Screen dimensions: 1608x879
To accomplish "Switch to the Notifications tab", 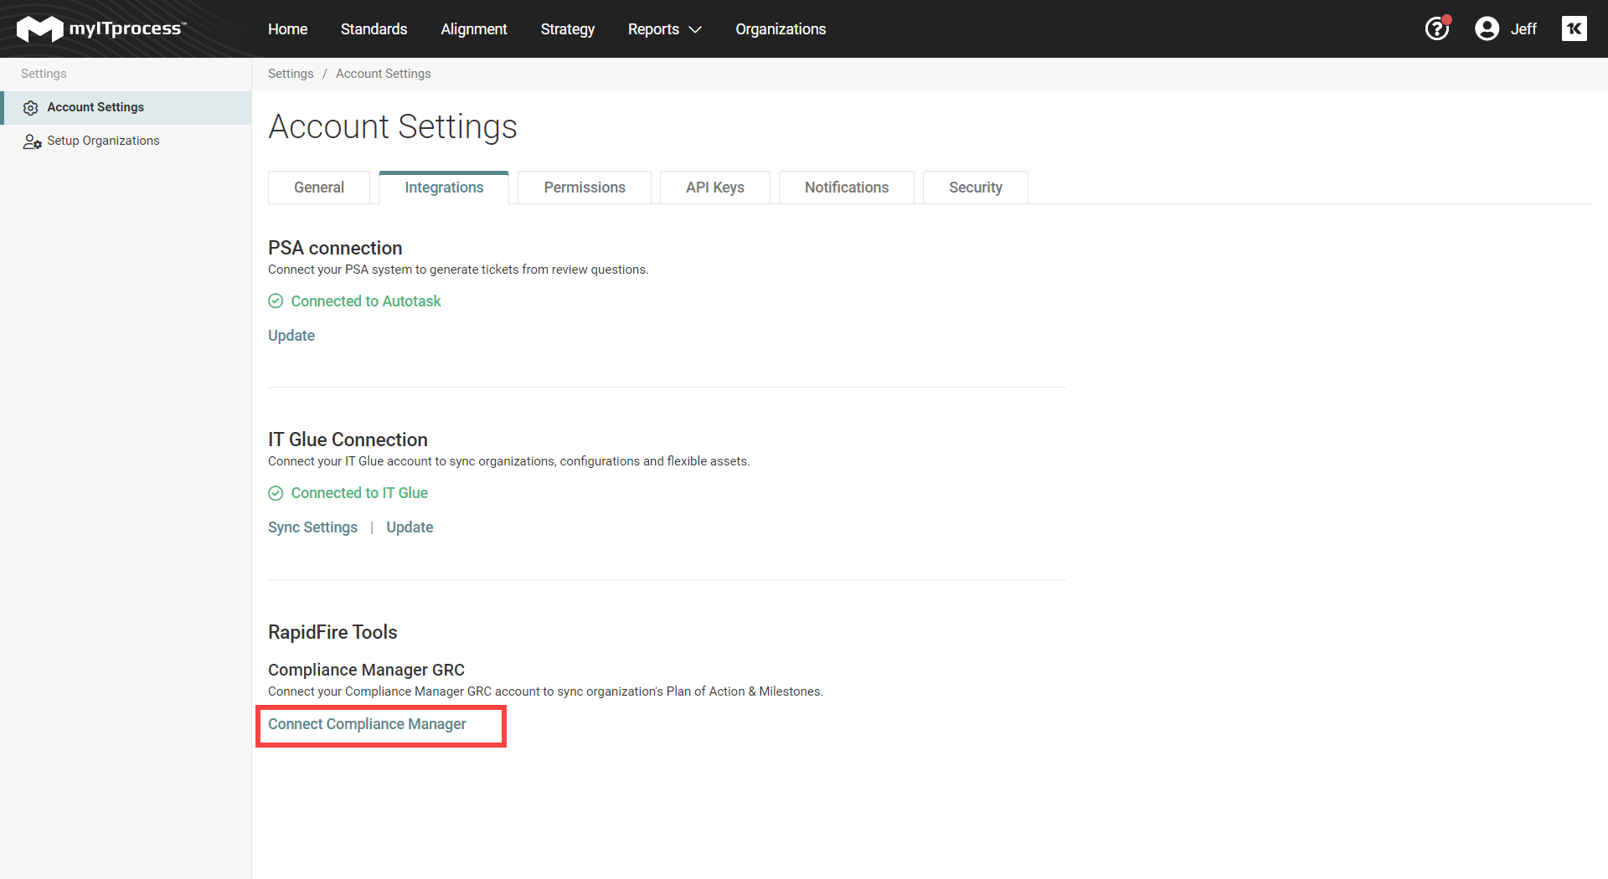I will coord(847,188).
